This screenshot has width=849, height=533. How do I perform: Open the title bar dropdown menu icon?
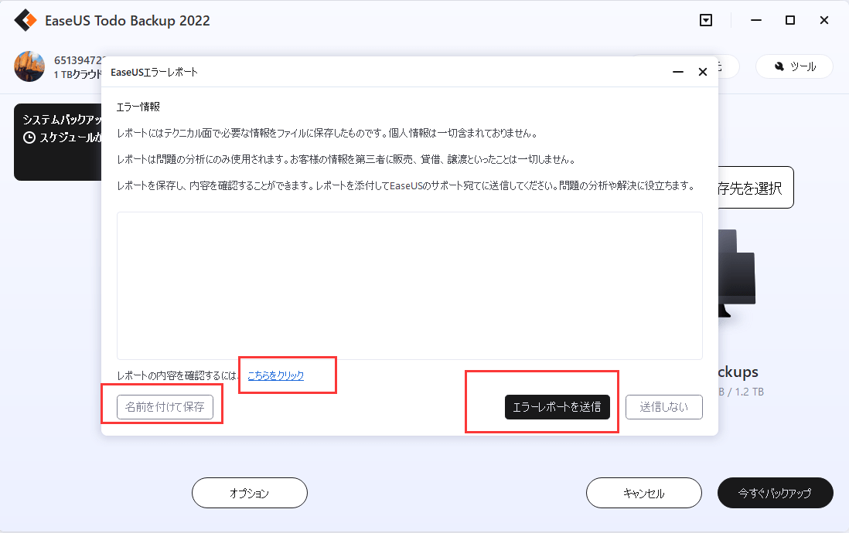coord(705,21)
